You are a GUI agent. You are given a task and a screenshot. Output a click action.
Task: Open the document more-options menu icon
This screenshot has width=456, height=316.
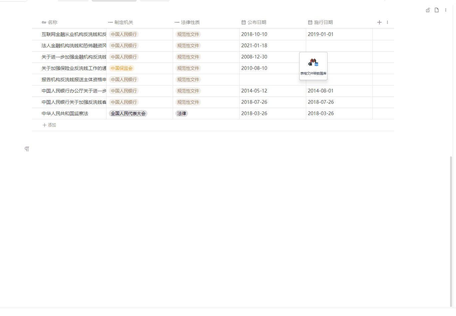pos(446,10)
